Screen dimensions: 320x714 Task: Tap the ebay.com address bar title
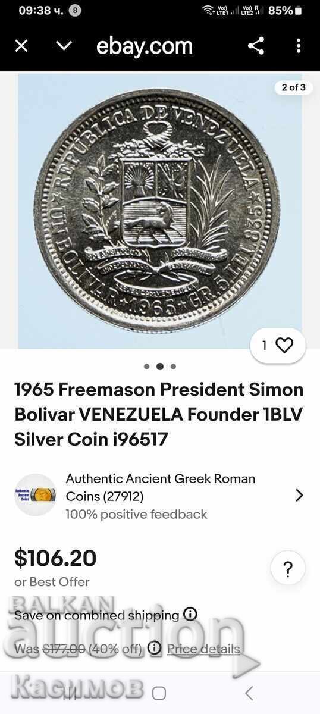(145, 46)
